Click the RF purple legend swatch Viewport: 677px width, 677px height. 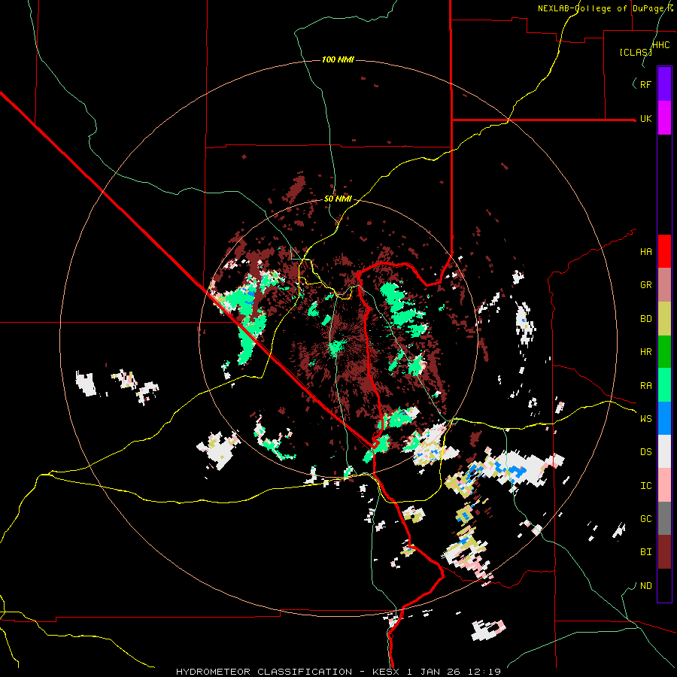[664, 83]
